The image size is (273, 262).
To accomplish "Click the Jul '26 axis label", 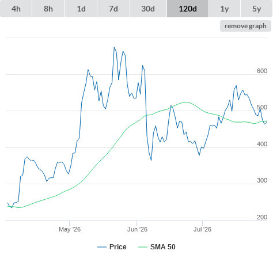I will (x=202, y=229).
